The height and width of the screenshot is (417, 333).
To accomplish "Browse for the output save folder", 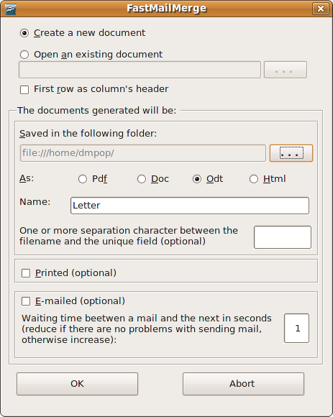I will pos(291,153).
